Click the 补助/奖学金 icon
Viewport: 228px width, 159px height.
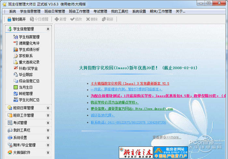click(16, 68)
